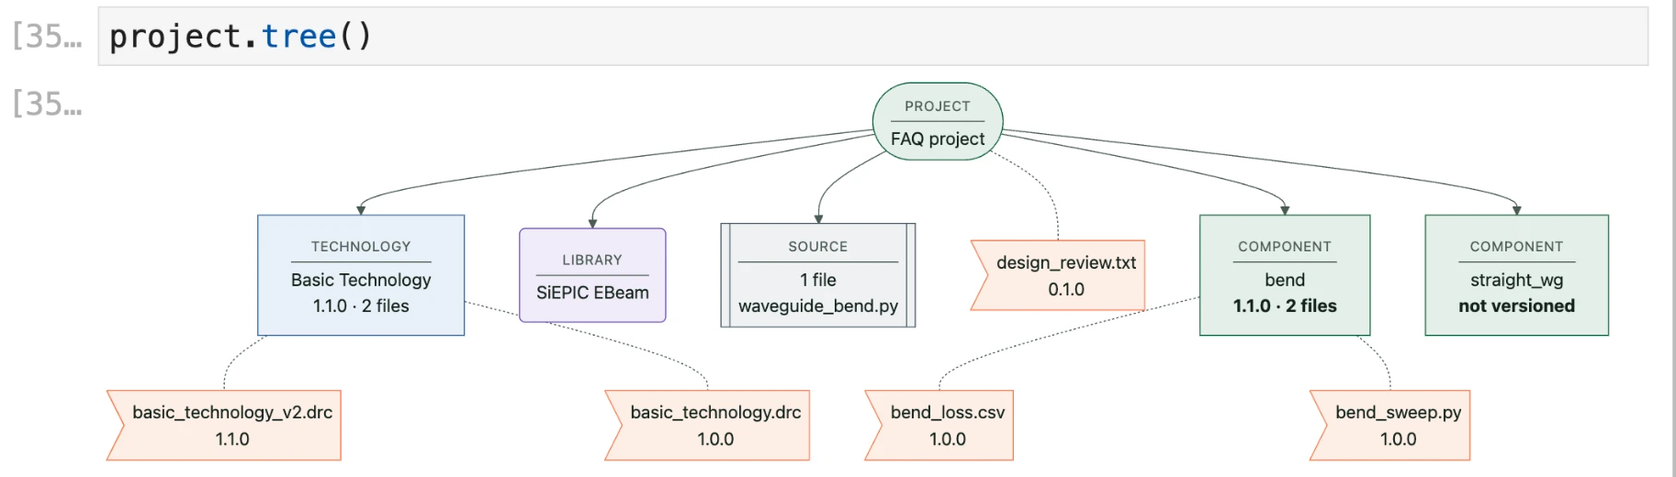Select the COMPONENT bend node
The width and height of the screenshot is (1676, 477).
pyautogui.click(x=1285, y=275)
